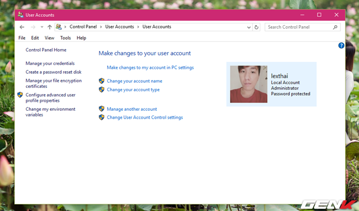Click the Password protected text
The height and width of the screenshot is (211, 359).
tap(291, 94)
